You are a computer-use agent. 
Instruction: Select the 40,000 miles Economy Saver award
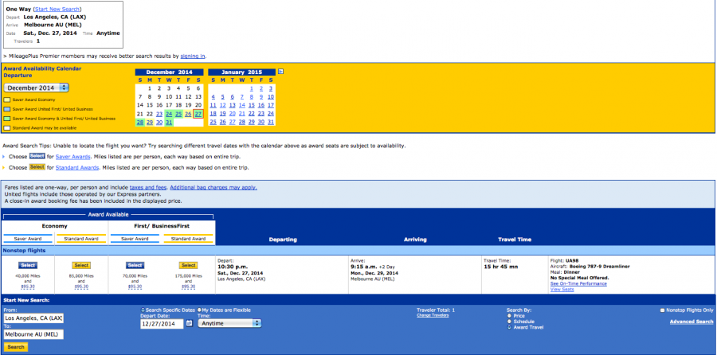click(x=28, y=265)
